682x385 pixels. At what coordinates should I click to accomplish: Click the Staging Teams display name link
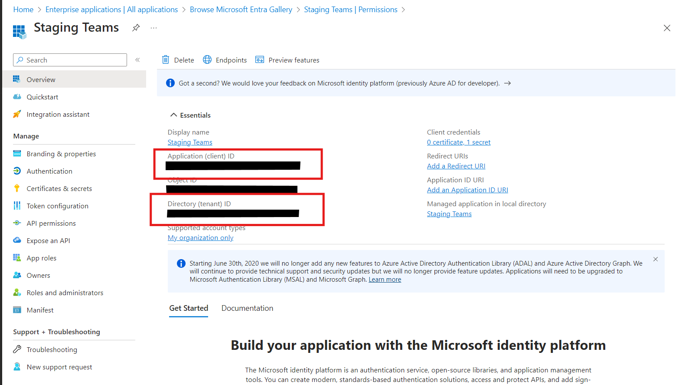pyautogui.click(x=190, y=142)
